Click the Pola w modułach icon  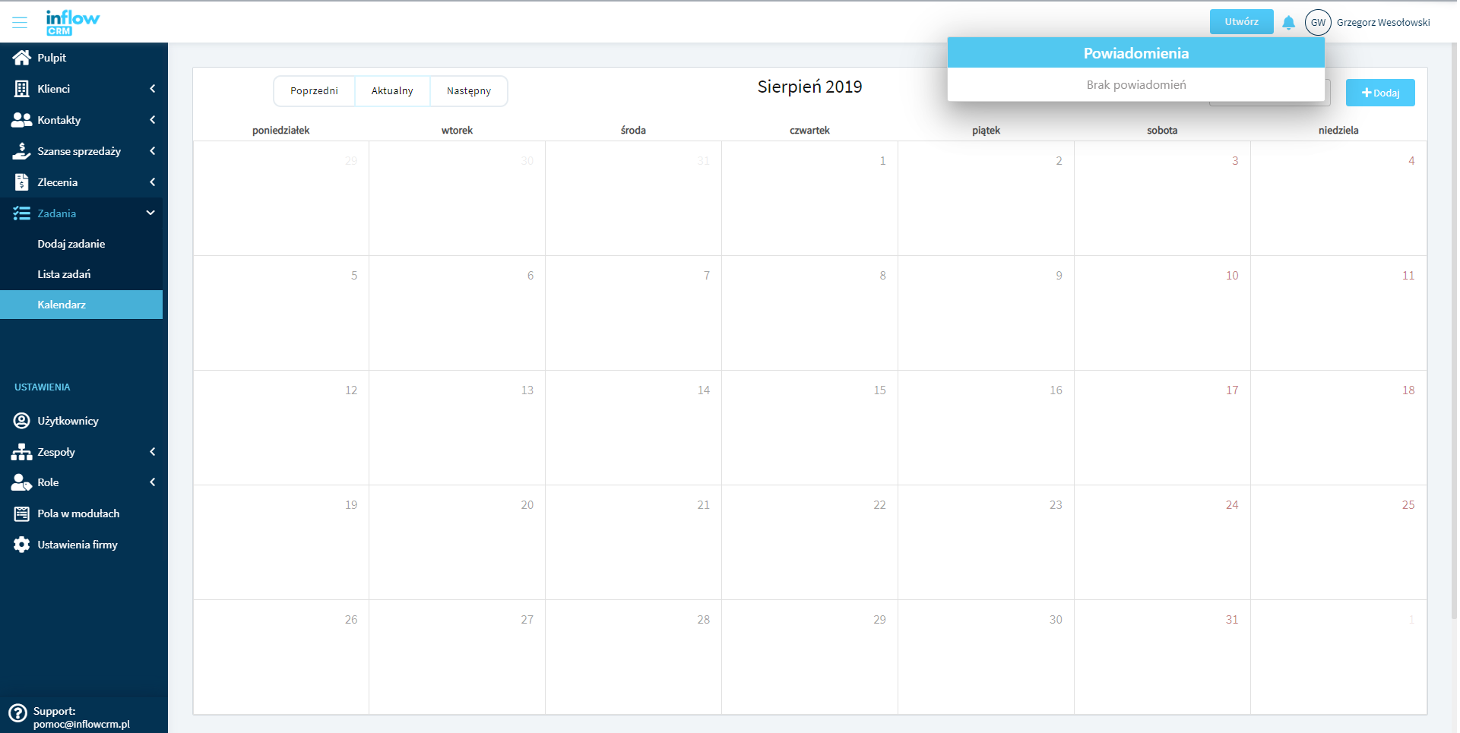(21, 514)
